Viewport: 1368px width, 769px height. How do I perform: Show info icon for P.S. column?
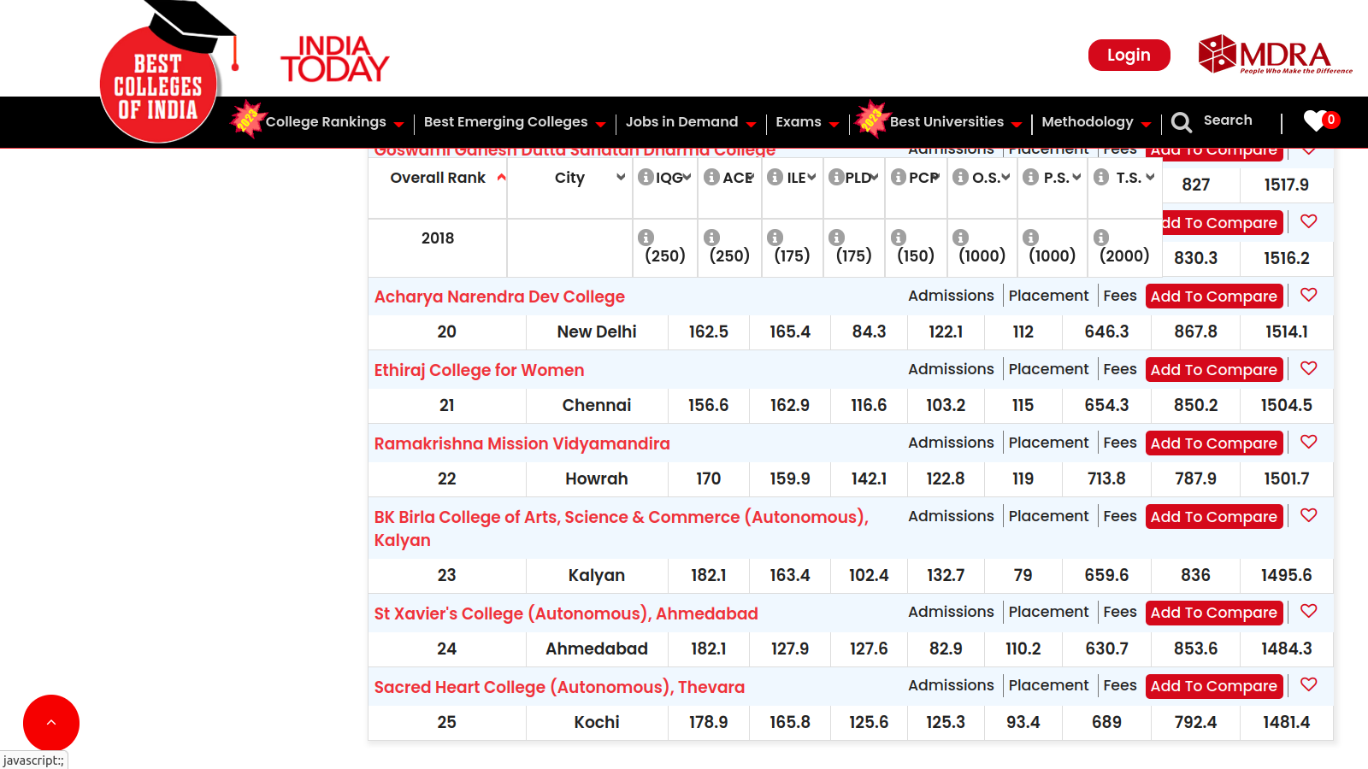pos(1031,177)
